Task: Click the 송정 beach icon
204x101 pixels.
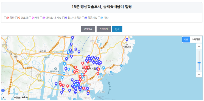Action: (122, 66)
